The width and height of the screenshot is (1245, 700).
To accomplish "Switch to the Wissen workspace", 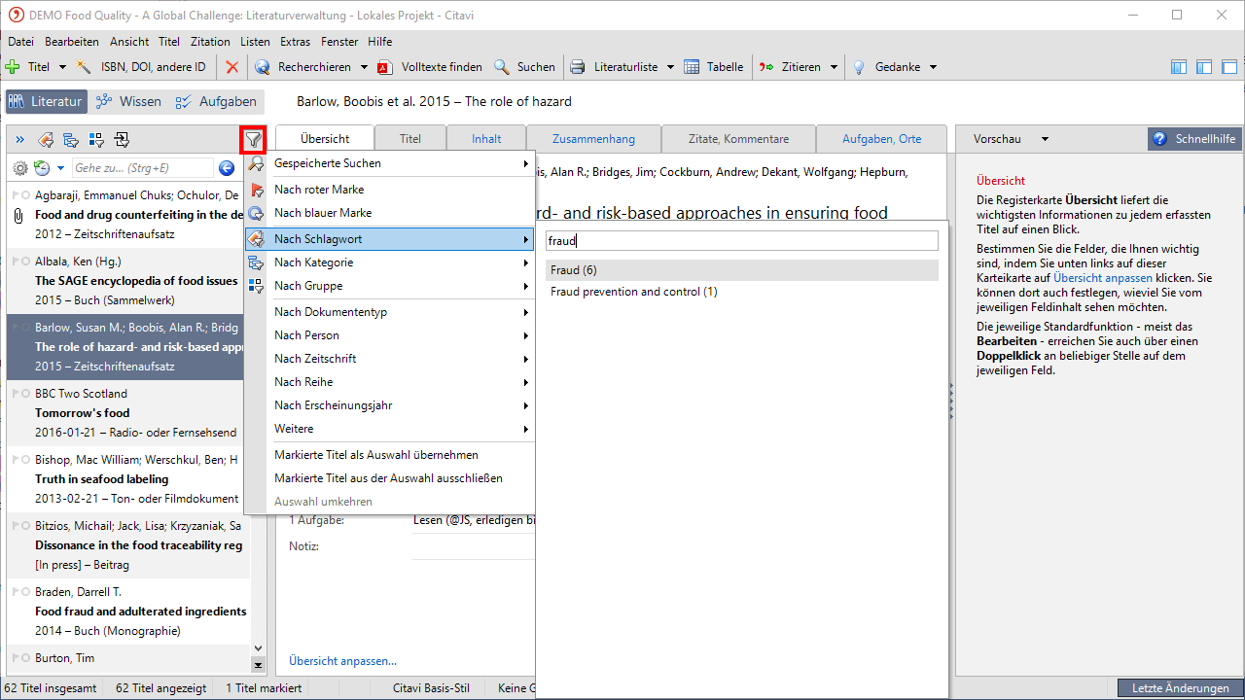I will coord(128,101).
